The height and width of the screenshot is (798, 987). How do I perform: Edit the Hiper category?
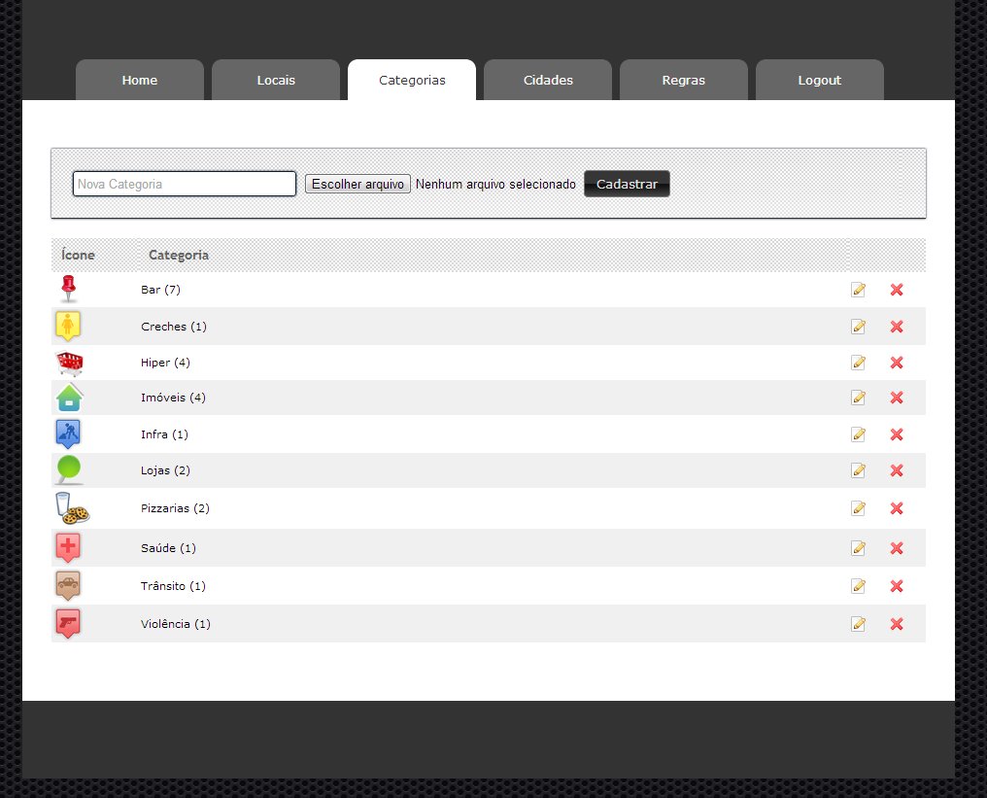pyautogui.click(x=858, y=363)
